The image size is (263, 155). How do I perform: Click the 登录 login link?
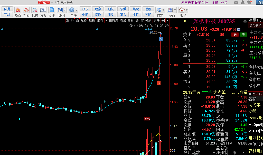click(x=224, y=3)
